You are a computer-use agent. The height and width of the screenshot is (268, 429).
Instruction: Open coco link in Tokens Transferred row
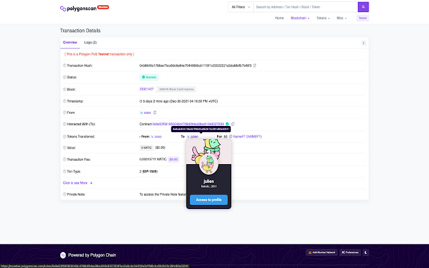click(x=158, y=137)
